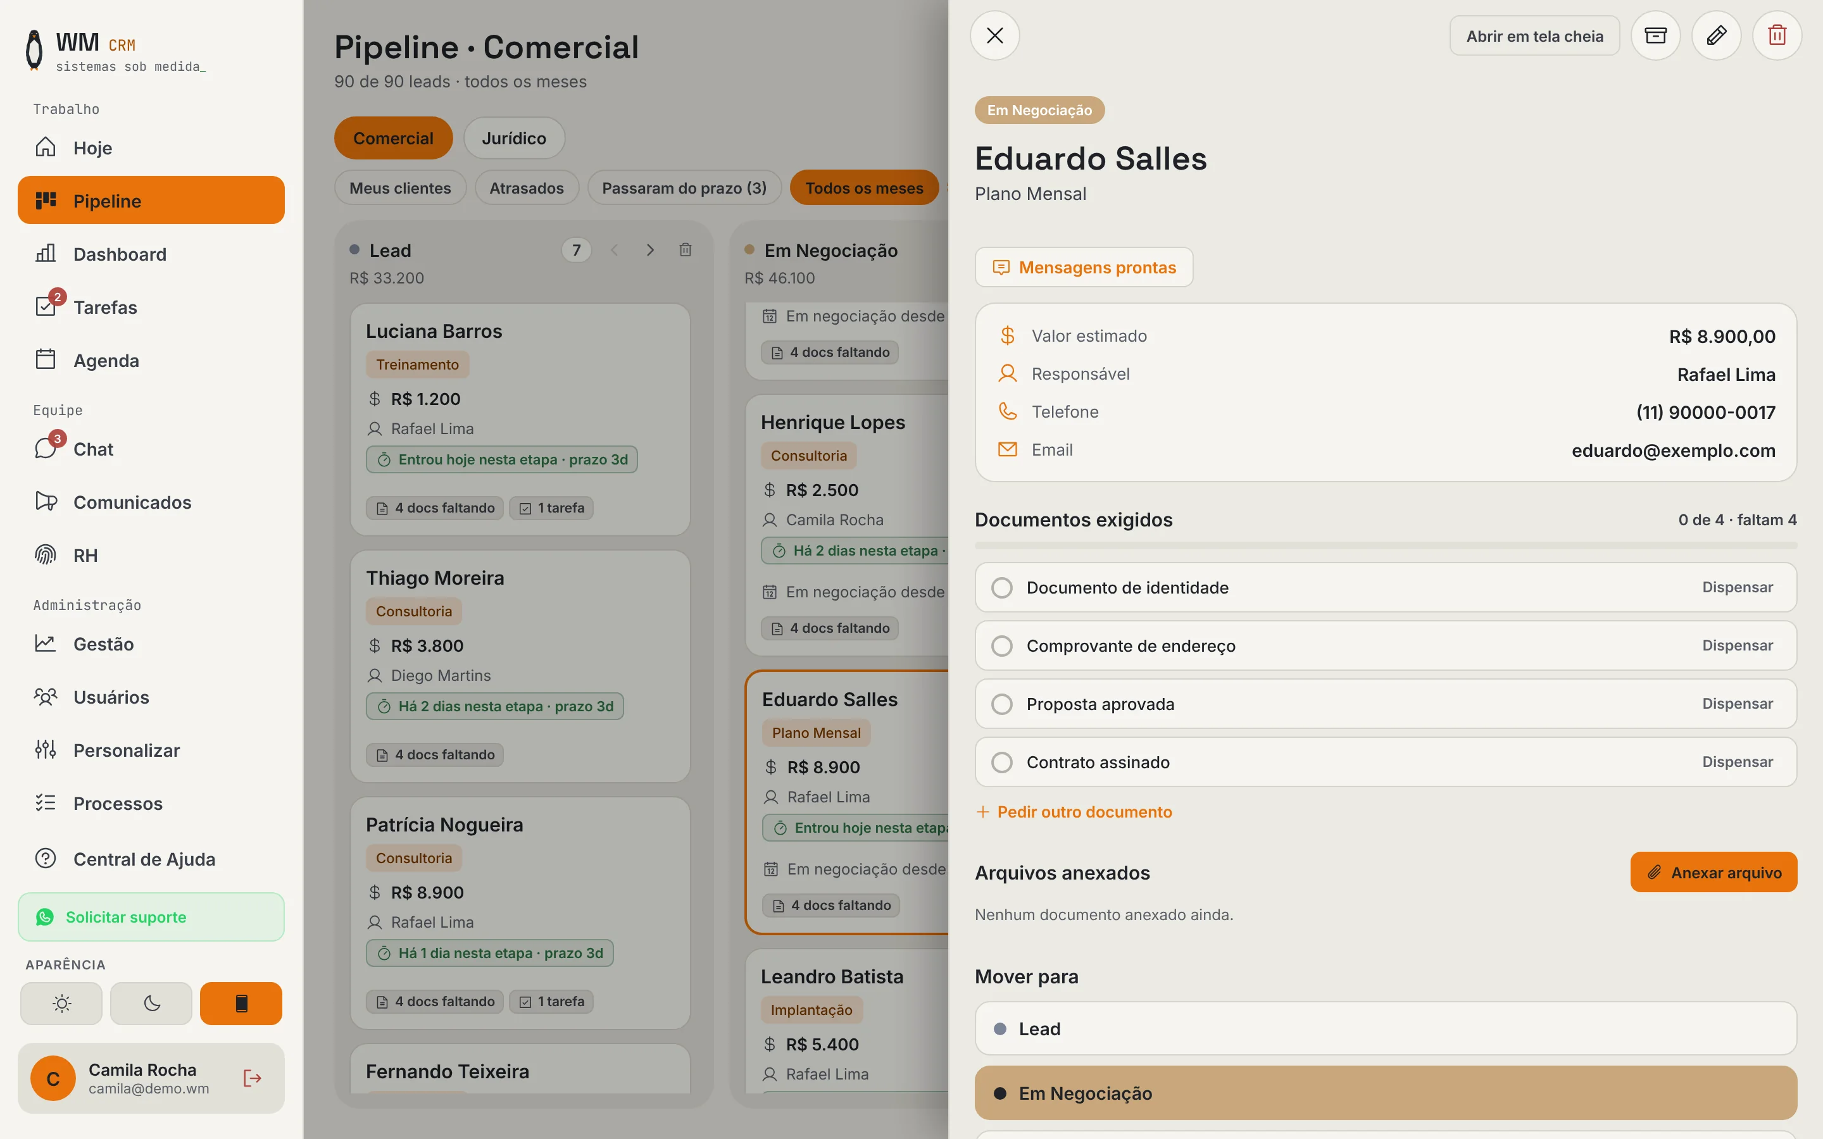Mark Contrato assinado as received
Viewport: 1823px width, 1139px height.
tap(1002, 762)
